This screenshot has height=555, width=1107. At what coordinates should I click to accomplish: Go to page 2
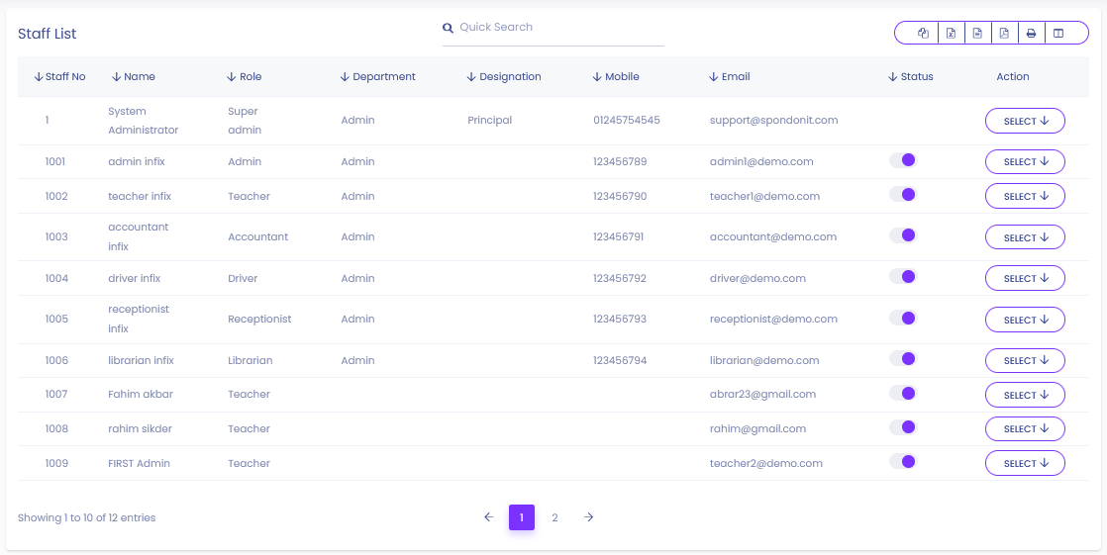[x=554, y=517]
